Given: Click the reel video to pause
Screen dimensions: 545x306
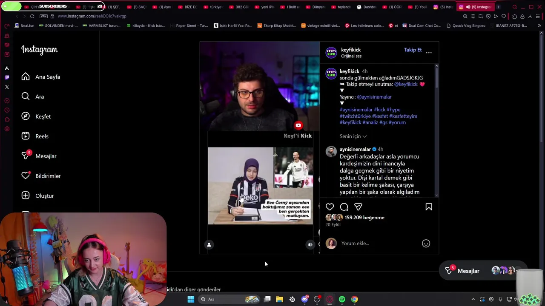Looking at the screenshot, I should [260, 147].
